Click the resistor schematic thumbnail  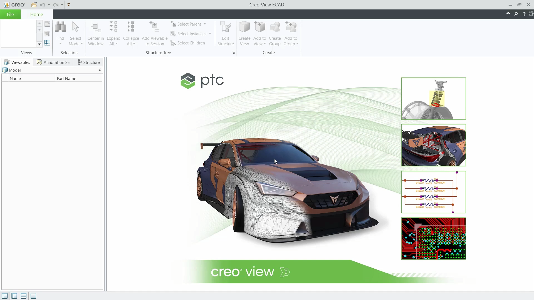tap(434, 192)
